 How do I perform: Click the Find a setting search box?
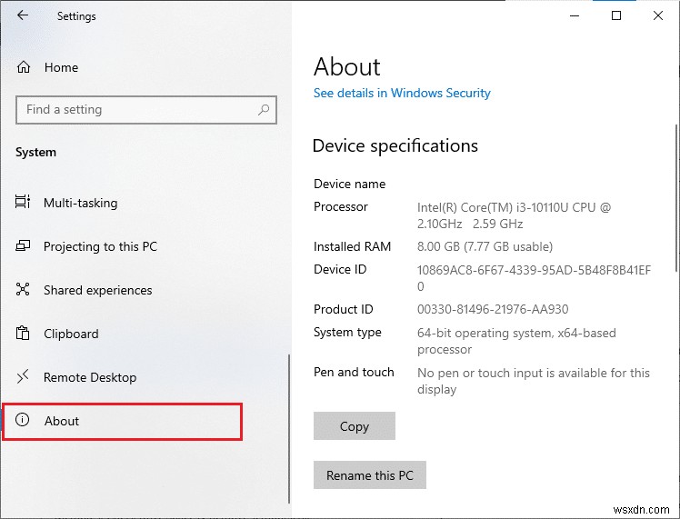pyautogui.click(x=136, y=110)
